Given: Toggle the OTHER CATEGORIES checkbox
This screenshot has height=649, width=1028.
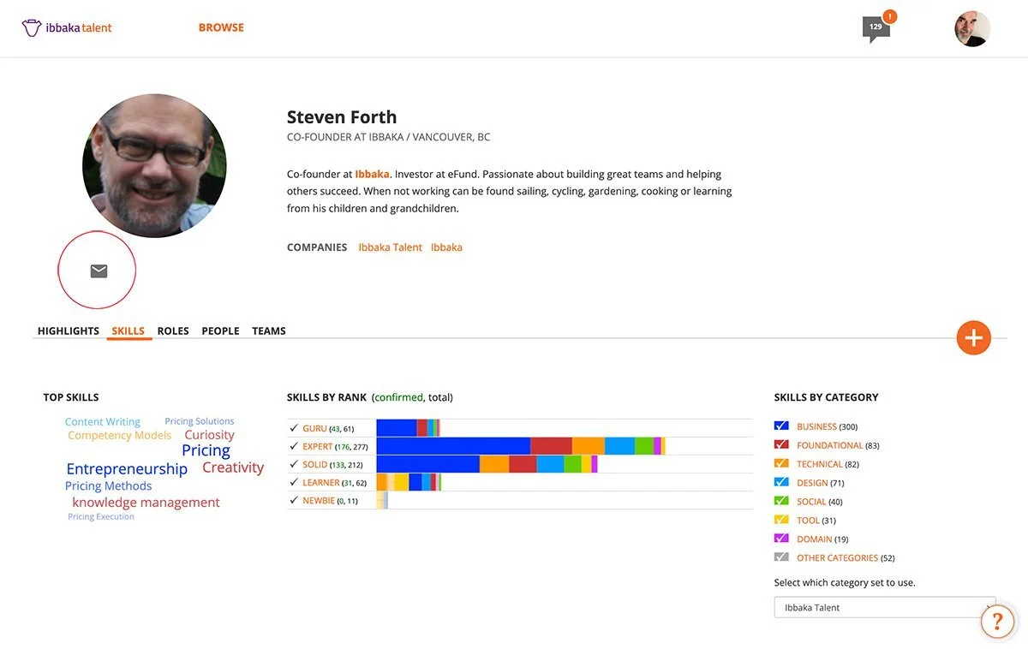Looking at the screenshot, I should pyautogui.click(x=781, y=557).
